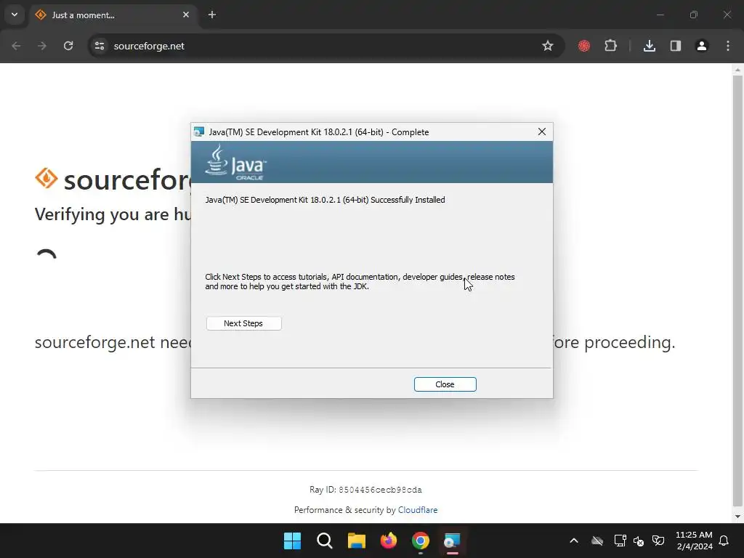Image resolution: width=744 pixels, height=558 pixels.
Task: Click the scrollbar down arrow
Action: pos(737,517)
